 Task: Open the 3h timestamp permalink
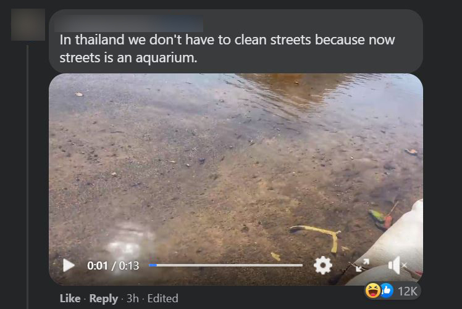pyautogui.click(x=133, y=299)
